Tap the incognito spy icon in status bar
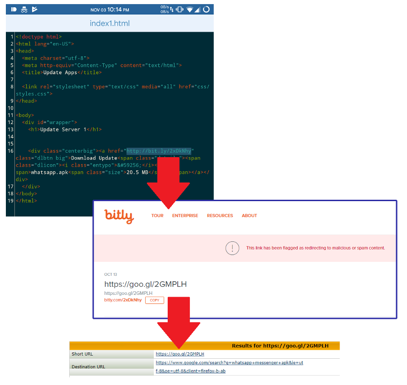This screenshot has height=385, width=407. [x=24, y=9]
